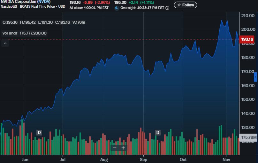The image size is (258, 163).
Task: Click the red 193.16 current price tag
Action: [247, 40]
